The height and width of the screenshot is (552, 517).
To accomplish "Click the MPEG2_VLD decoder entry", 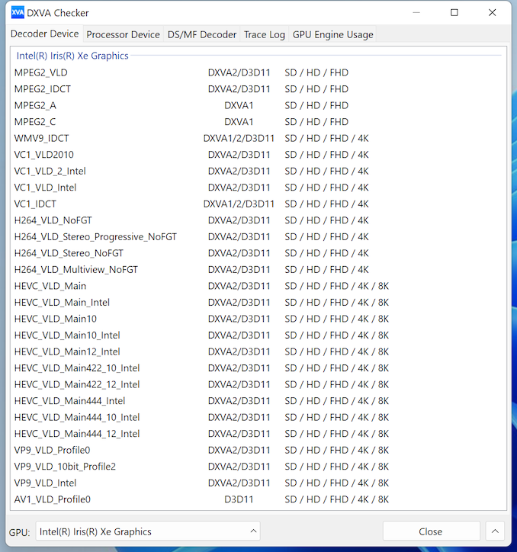I will click(x=41, y=72).
